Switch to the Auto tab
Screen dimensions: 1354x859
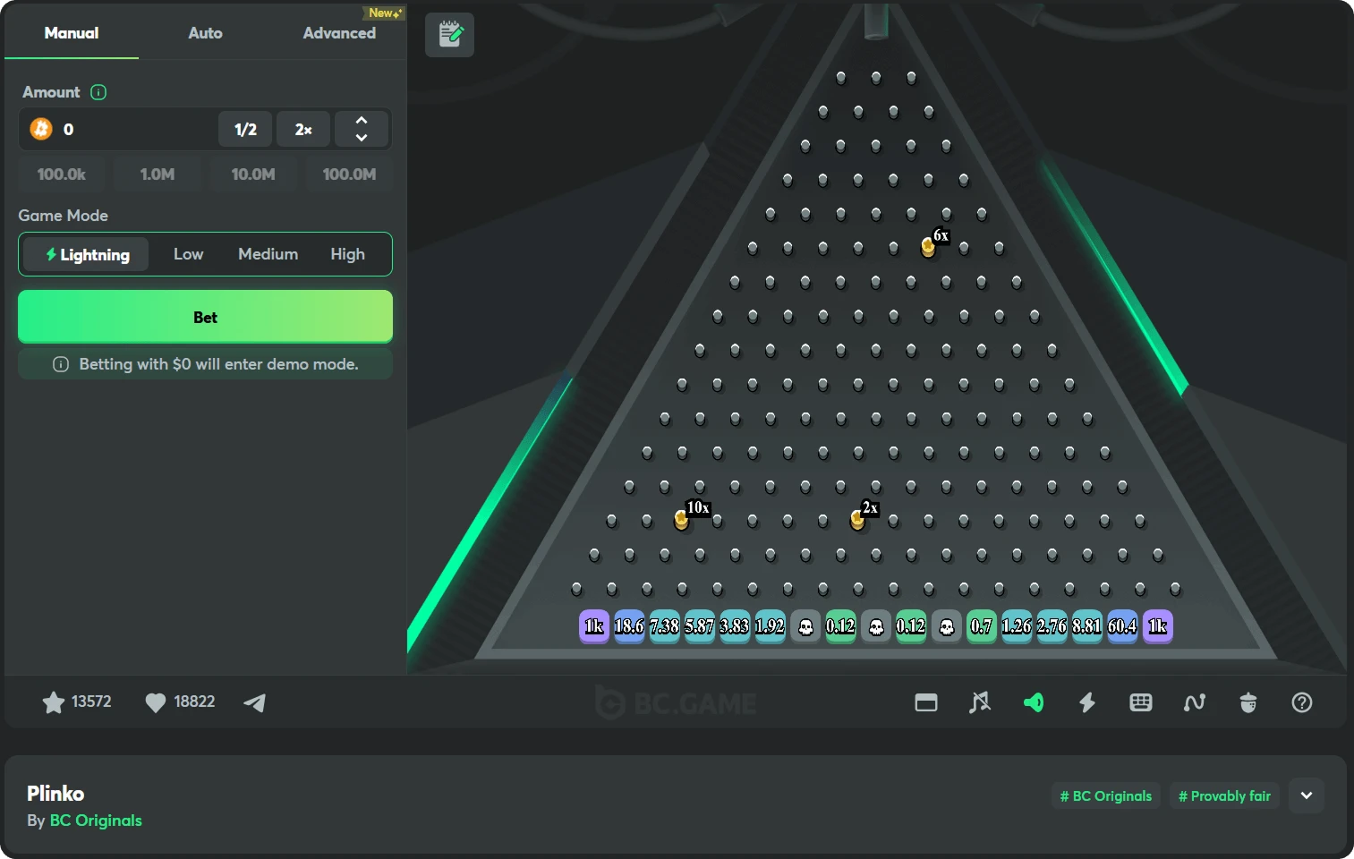tap(205, 32)
